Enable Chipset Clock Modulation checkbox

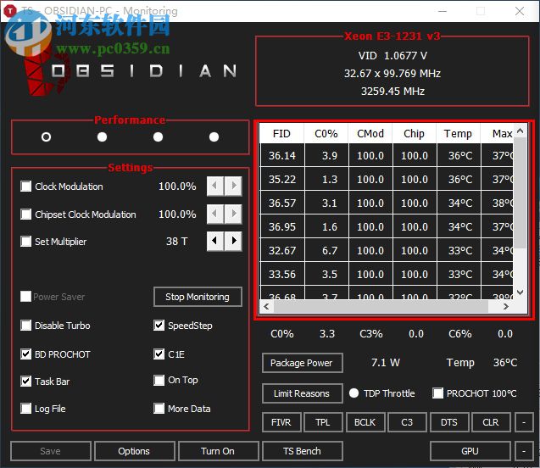(25, 214)
